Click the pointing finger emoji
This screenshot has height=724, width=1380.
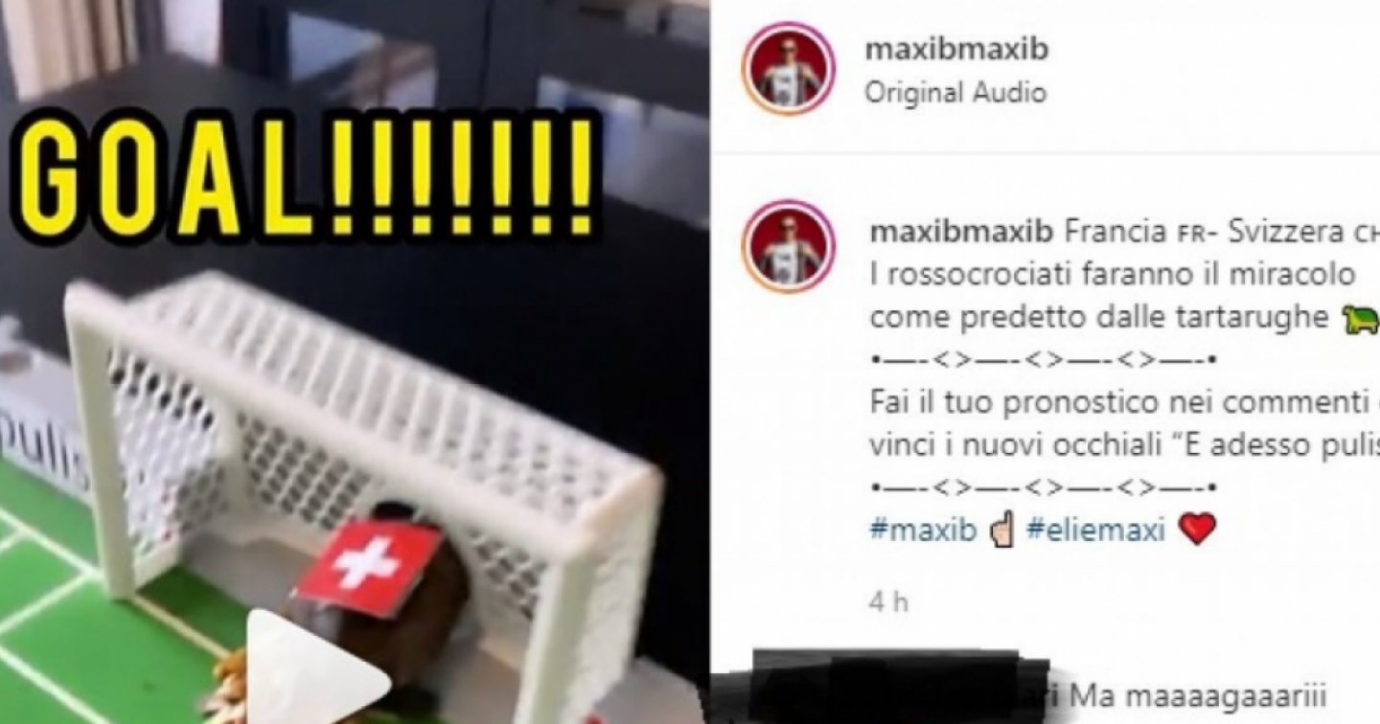tap(1000, 529)
